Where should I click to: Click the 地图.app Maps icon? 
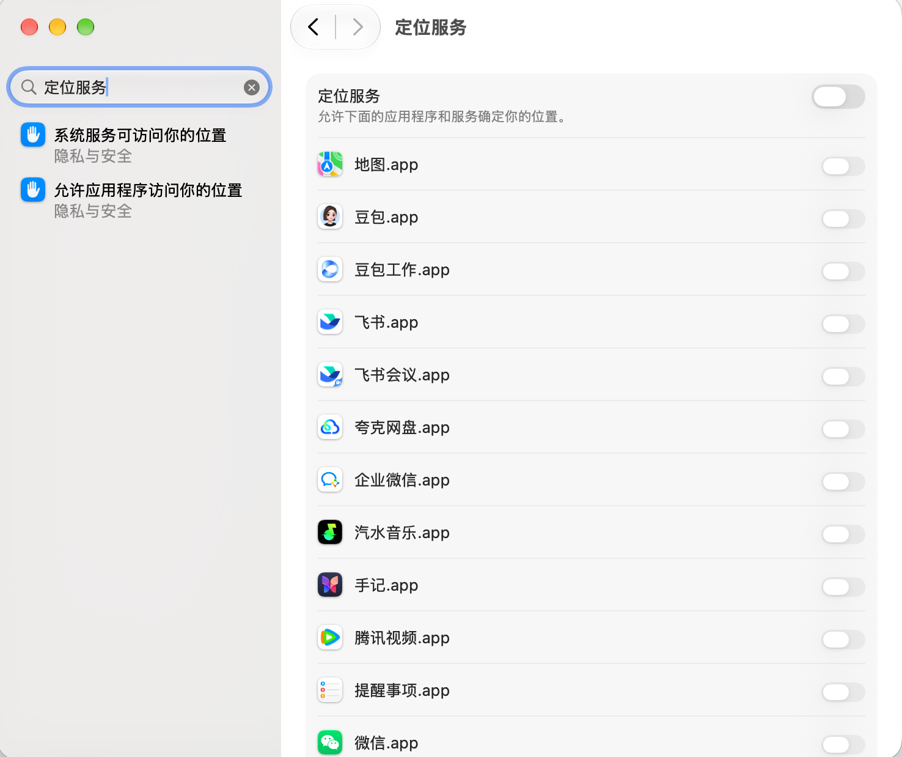point(330,164)
